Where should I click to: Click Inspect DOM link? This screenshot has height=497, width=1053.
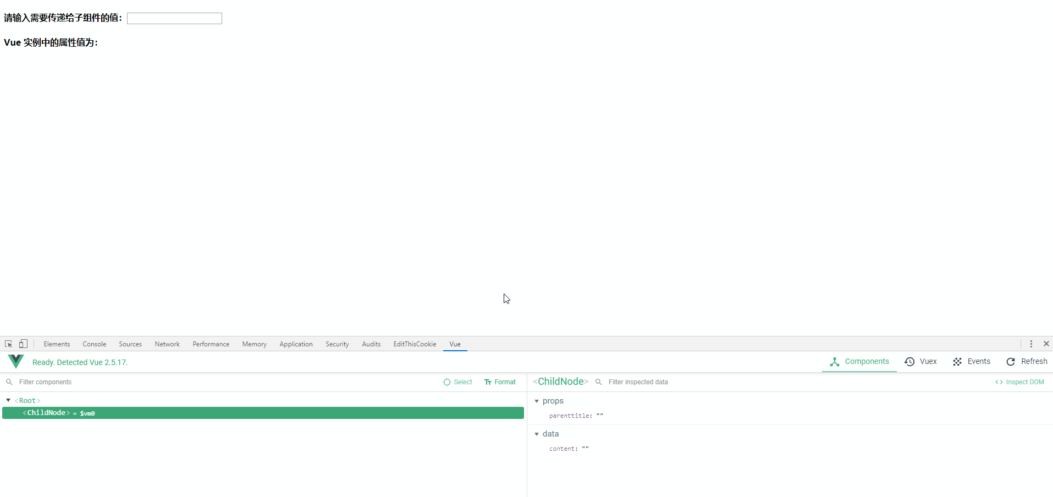[1019, 382]
